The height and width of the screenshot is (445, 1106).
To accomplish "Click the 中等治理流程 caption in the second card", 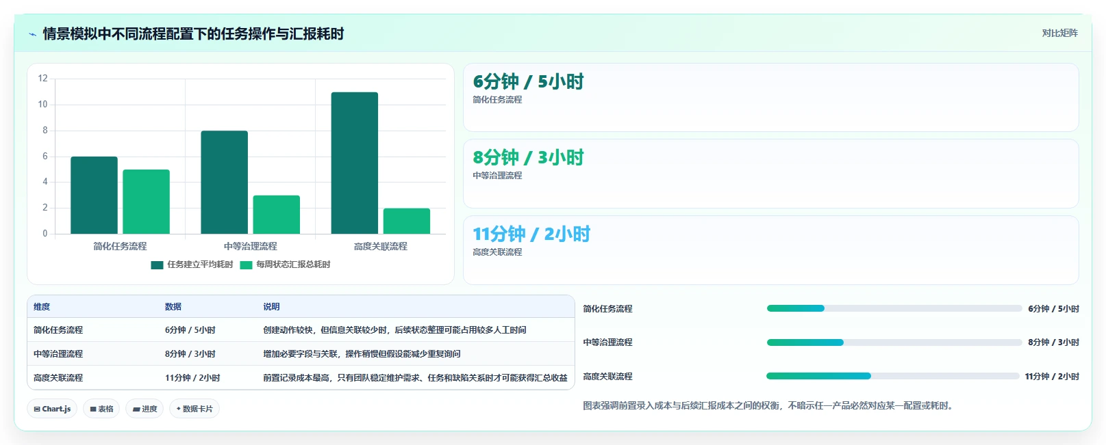I will tap(497, 176).
